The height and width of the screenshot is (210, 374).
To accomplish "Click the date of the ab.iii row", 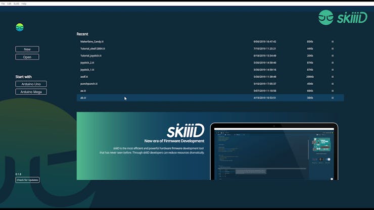I will (x=265, y=98).
